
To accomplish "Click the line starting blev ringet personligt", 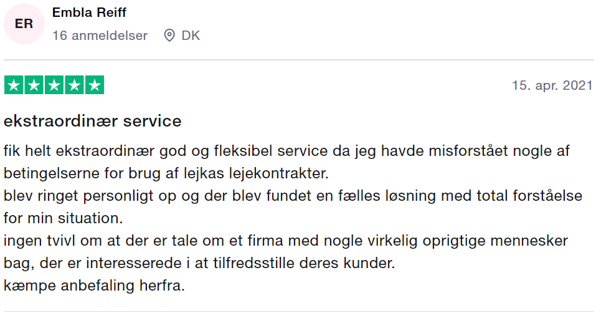I will coord(293,196).
